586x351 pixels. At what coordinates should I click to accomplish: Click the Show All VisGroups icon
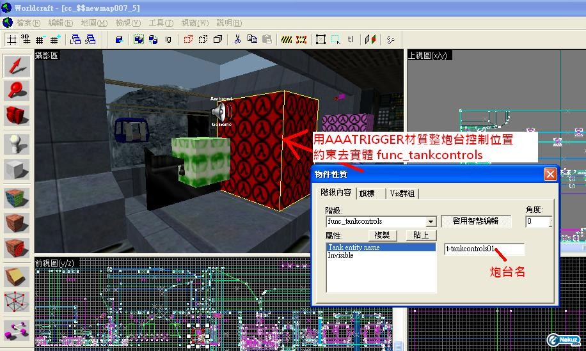point(218,40)
